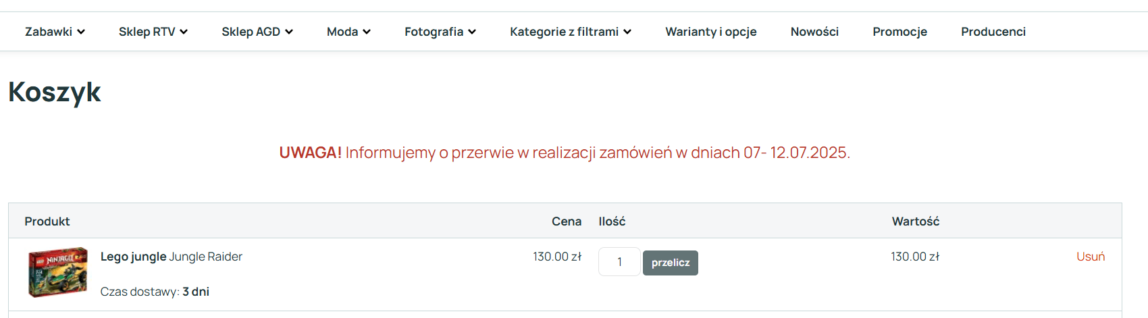This screenshot has width=1148, height=318.
Task: Click the Moda category label
Action: (342, 32)
